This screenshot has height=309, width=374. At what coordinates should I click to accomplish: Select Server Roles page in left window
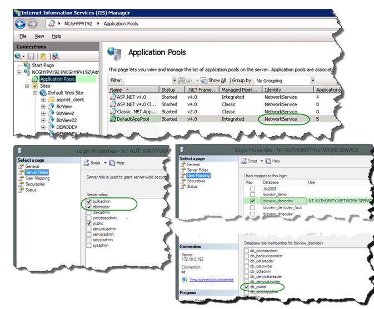pos(37,172)
